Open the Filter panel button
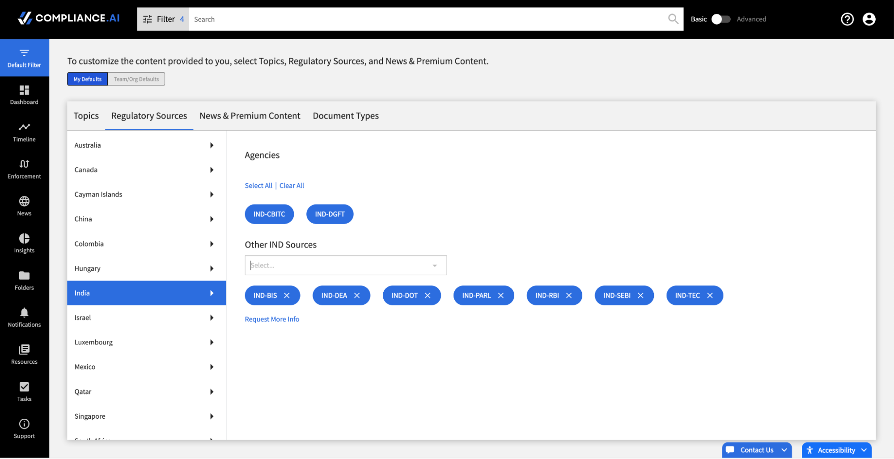The image size is (894, 459). click(163, 19)
